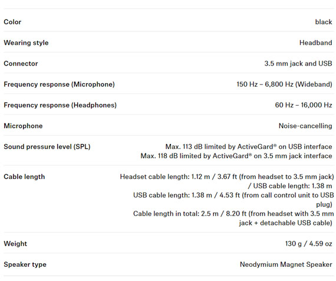Select the Max. 113 dB USB interface line
The width and height of the screenshot is (336, 281).
click(249, 147)
